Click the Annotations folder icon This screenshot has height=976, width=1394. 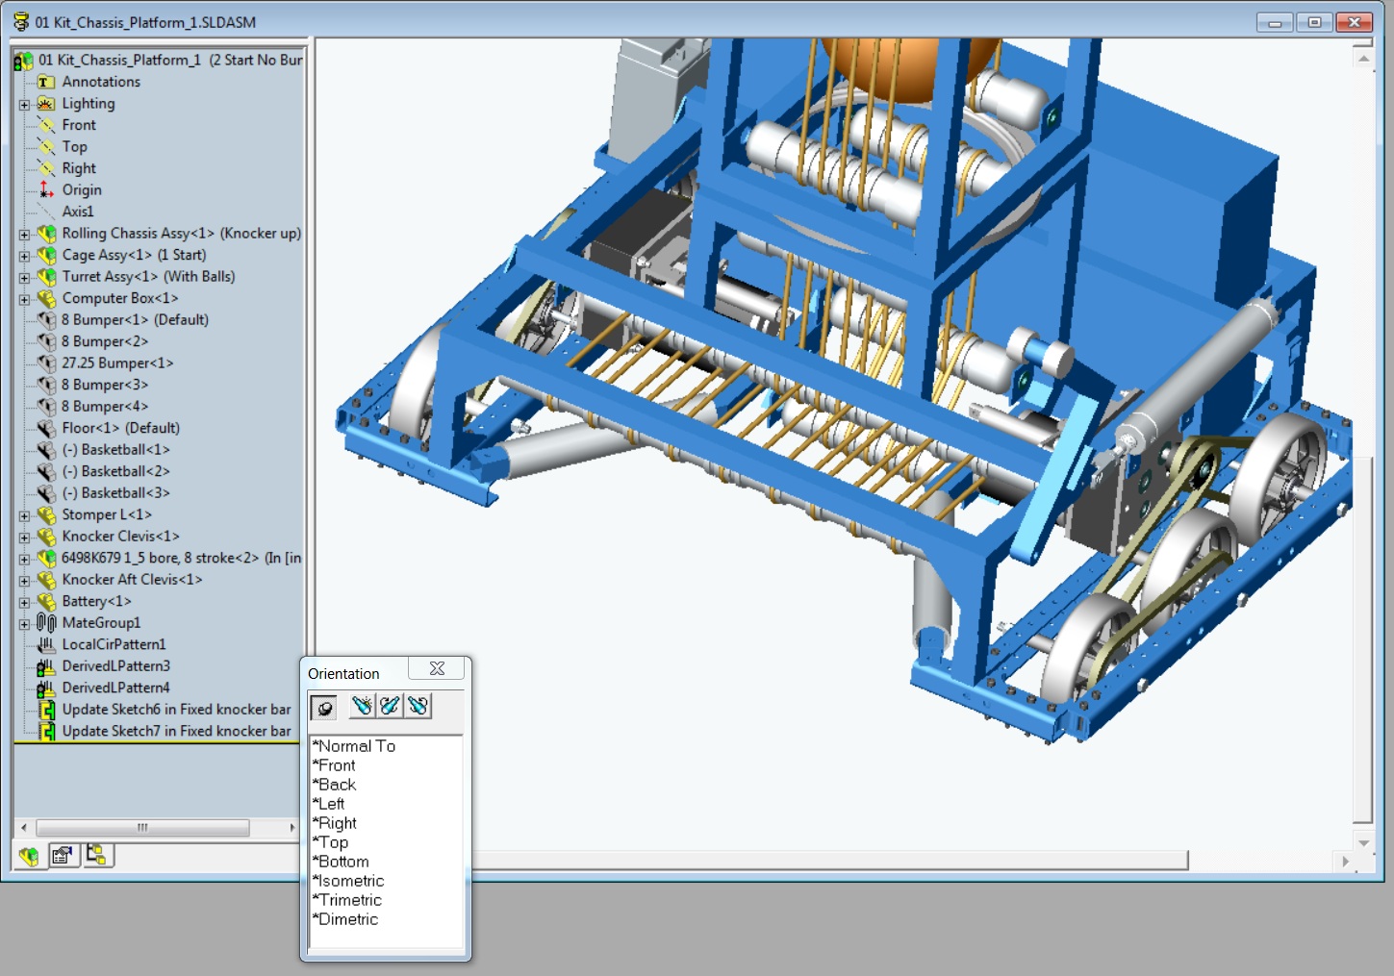[x=45, y=82]
